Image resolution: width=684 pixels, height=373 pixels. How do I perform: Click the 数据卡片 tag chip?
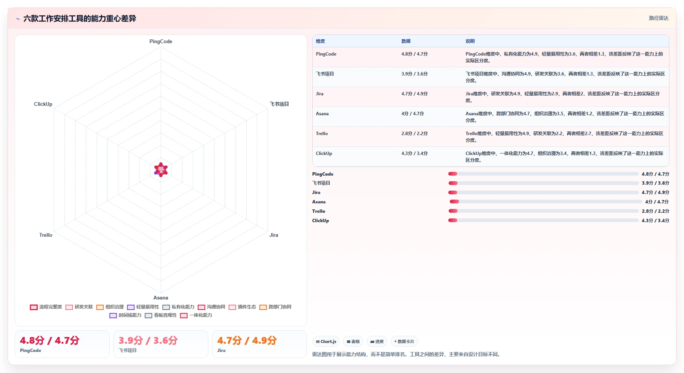[x=404, y=341]
